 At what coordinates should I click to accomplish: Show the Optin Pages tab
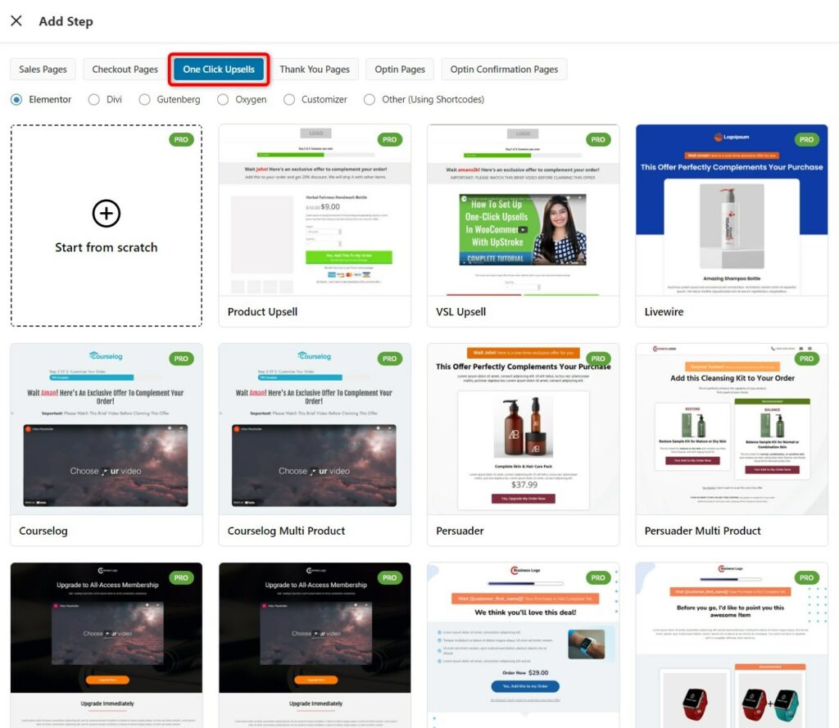pyautogui.click(x=400, y=69)
